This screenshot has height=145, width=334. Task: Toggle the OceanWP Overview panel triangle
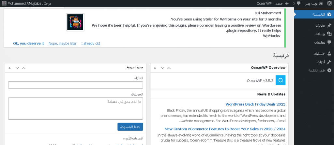point(155,68)
